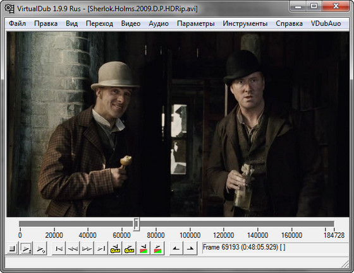
Task: Open the Аудио menu
Action: point(159,23)
